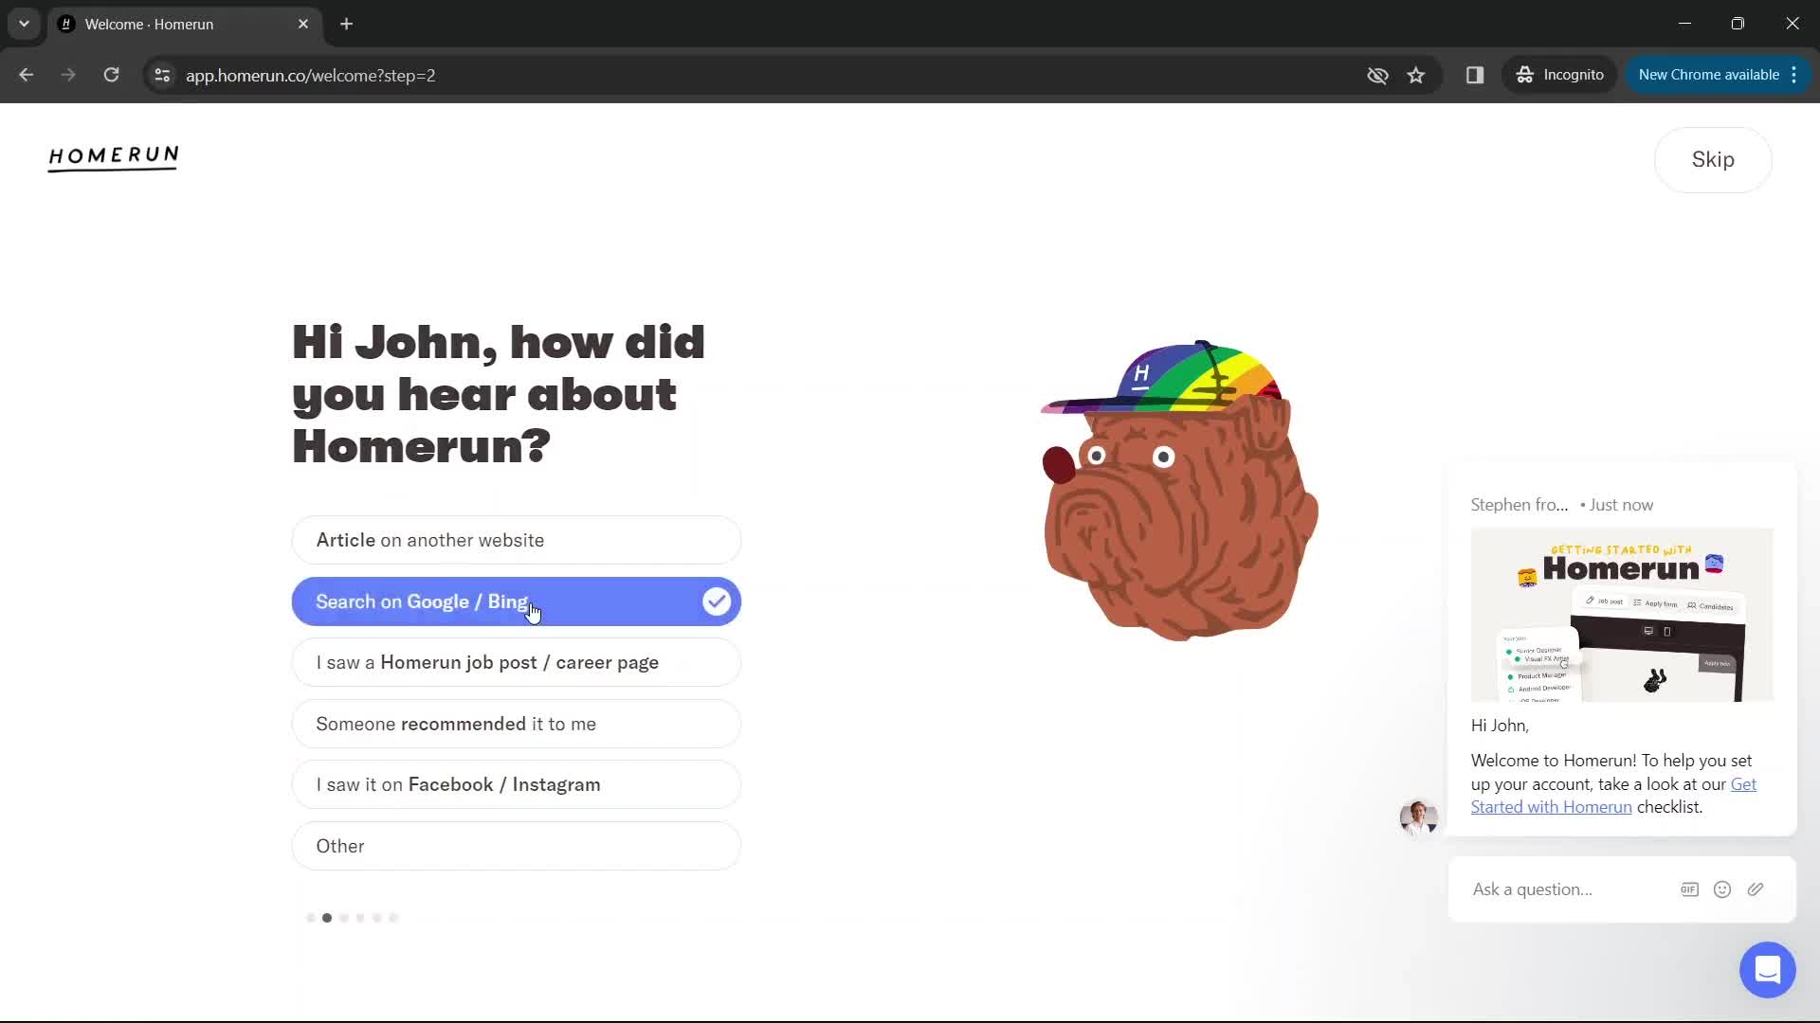This screenshot has width=1820, height=1023.
Task: Choose I saw a Homerun job post option
Action: click(x=516, y=662)
